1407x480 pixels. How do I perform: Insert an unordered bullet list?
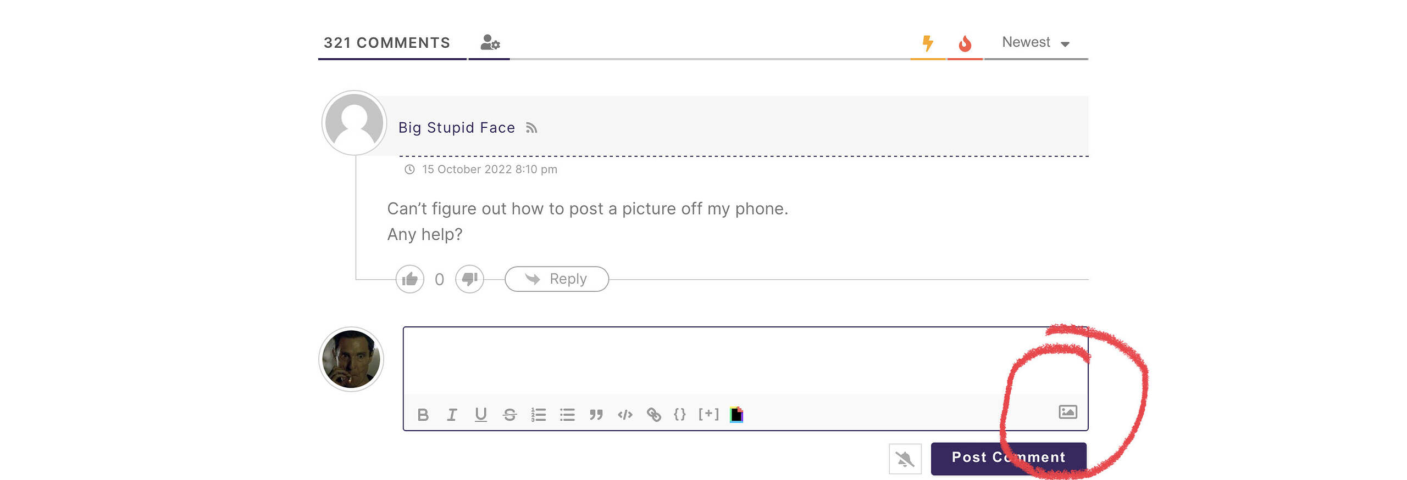click(x=567, y=415)
